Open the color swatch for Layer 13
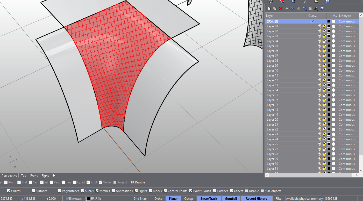The width and height of the screenshot is (363, 201). (329, 85)
